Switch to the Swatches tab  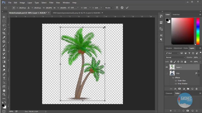[176, 14]
